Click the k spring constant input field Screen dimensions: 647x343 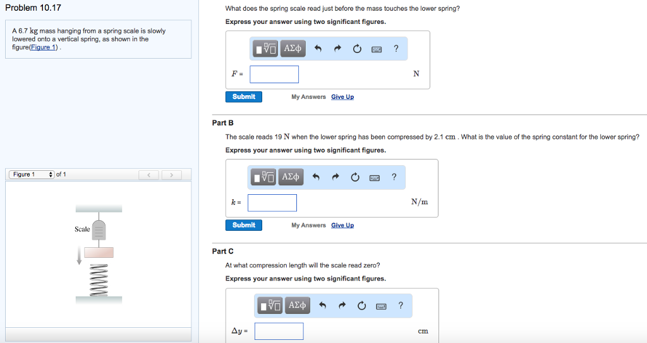click(x=272, y=202)
